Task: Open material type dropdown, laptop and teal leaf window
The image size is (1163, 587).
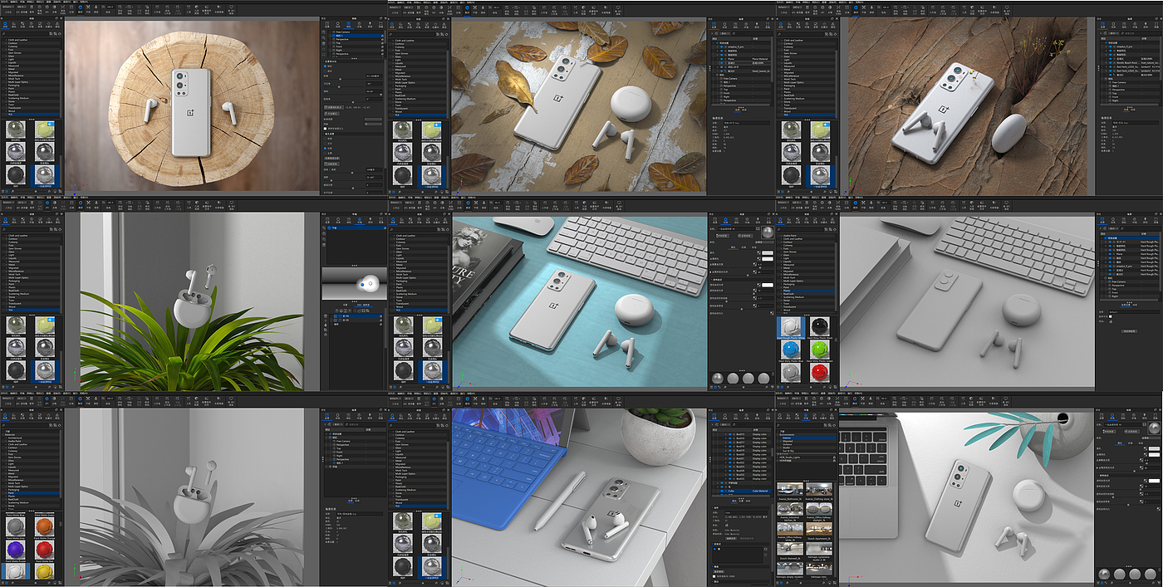Action: [1151, 438]
